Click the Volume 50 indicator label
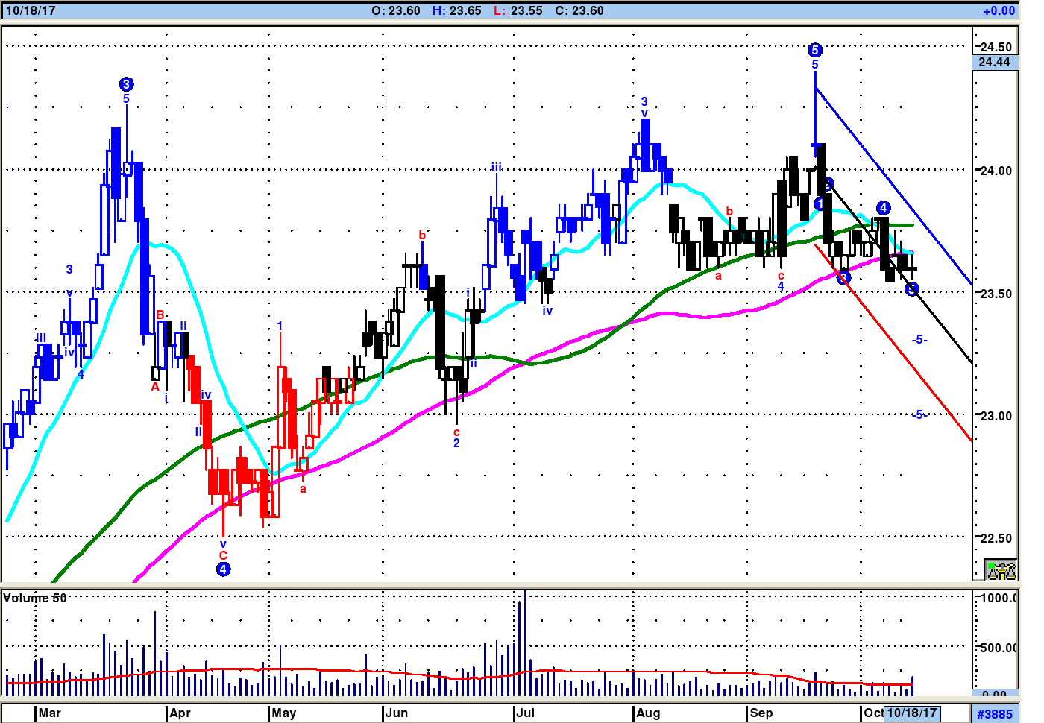Viewport: 1044px width, 723px height. click(35, 599)
